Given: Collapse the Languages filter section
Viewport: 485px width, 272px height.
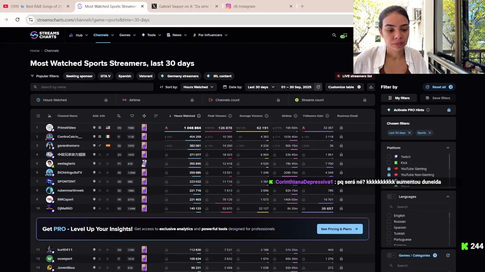Looking at the screenshot, I should [448, 197].
